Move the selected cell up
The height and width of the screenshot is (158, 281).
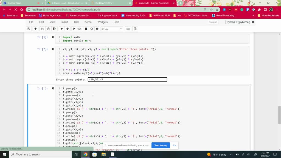point(62,29)
